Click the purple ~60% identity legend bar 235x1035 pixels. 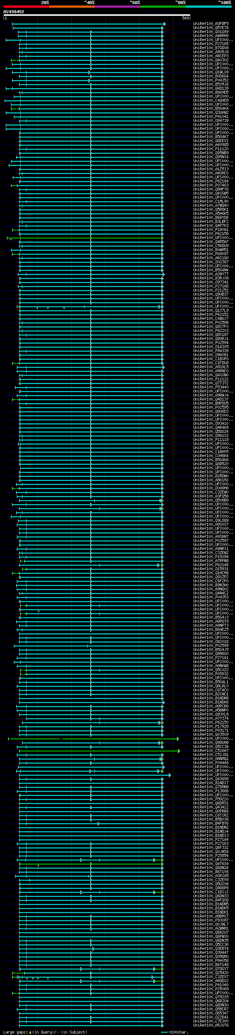click(x=118, y=7)
